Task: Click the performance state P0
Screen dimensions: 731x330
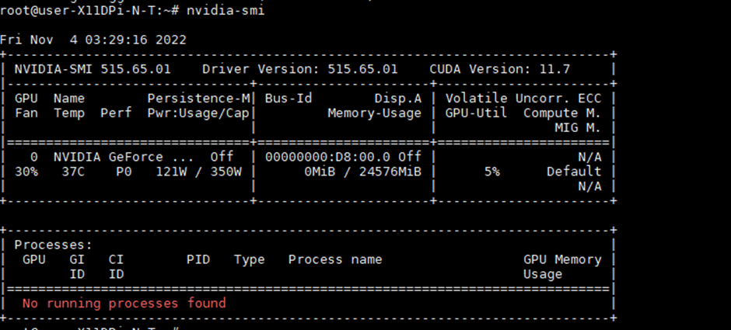Action: pyautogui.click(x=124, y=172)
